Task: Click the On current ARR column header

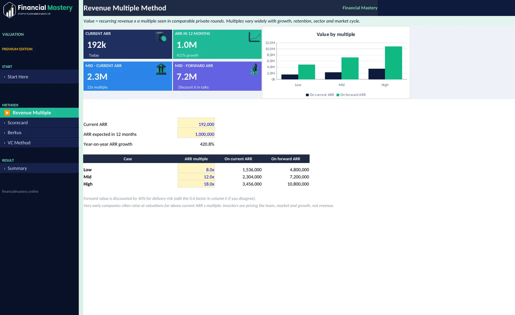Action: pos(238,159)
